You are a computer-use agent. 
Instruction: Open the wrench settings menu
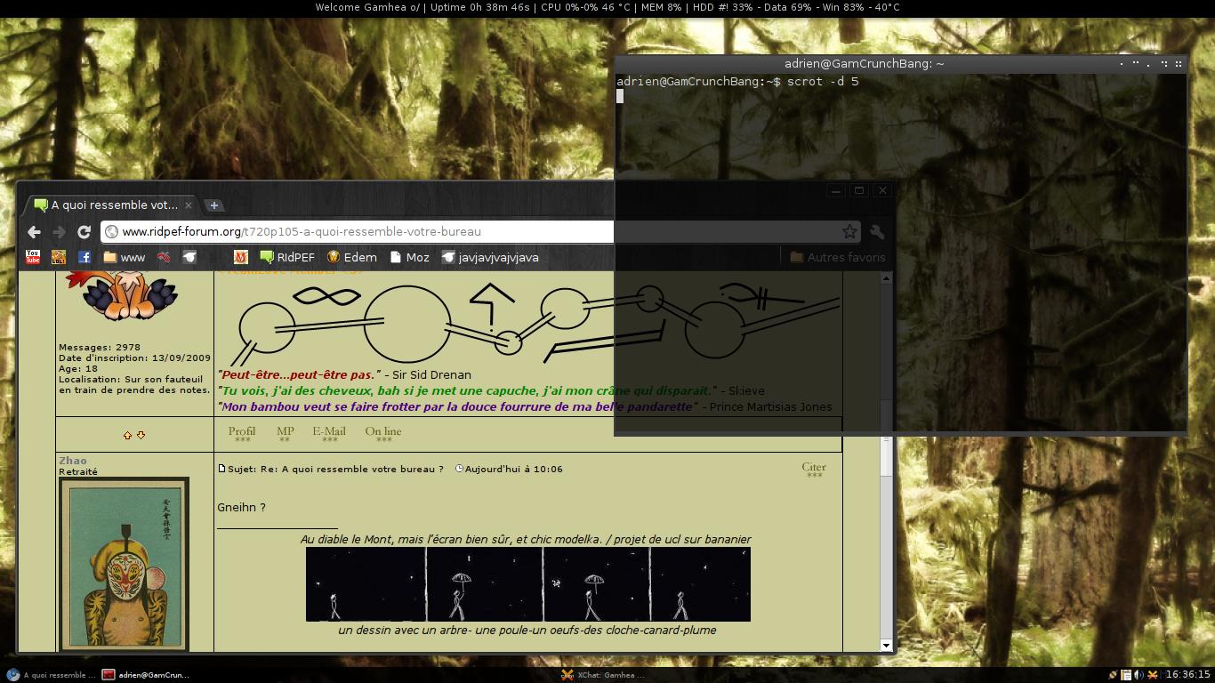pyautogui.click(x=877, y=232)
